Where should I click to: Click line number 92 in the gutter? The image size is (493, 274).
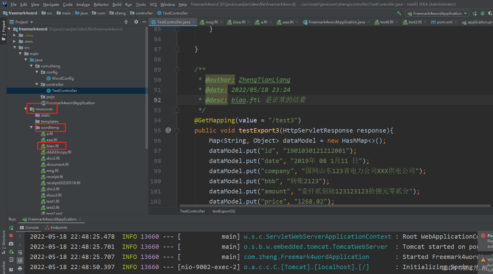click(x=157, y=100)
